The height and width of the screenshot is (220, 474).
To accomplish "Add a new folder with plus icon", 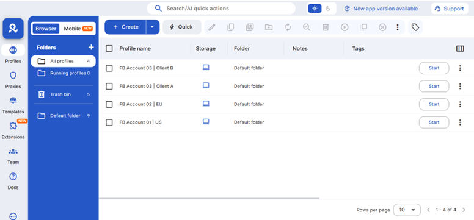I will click(91, 48).
